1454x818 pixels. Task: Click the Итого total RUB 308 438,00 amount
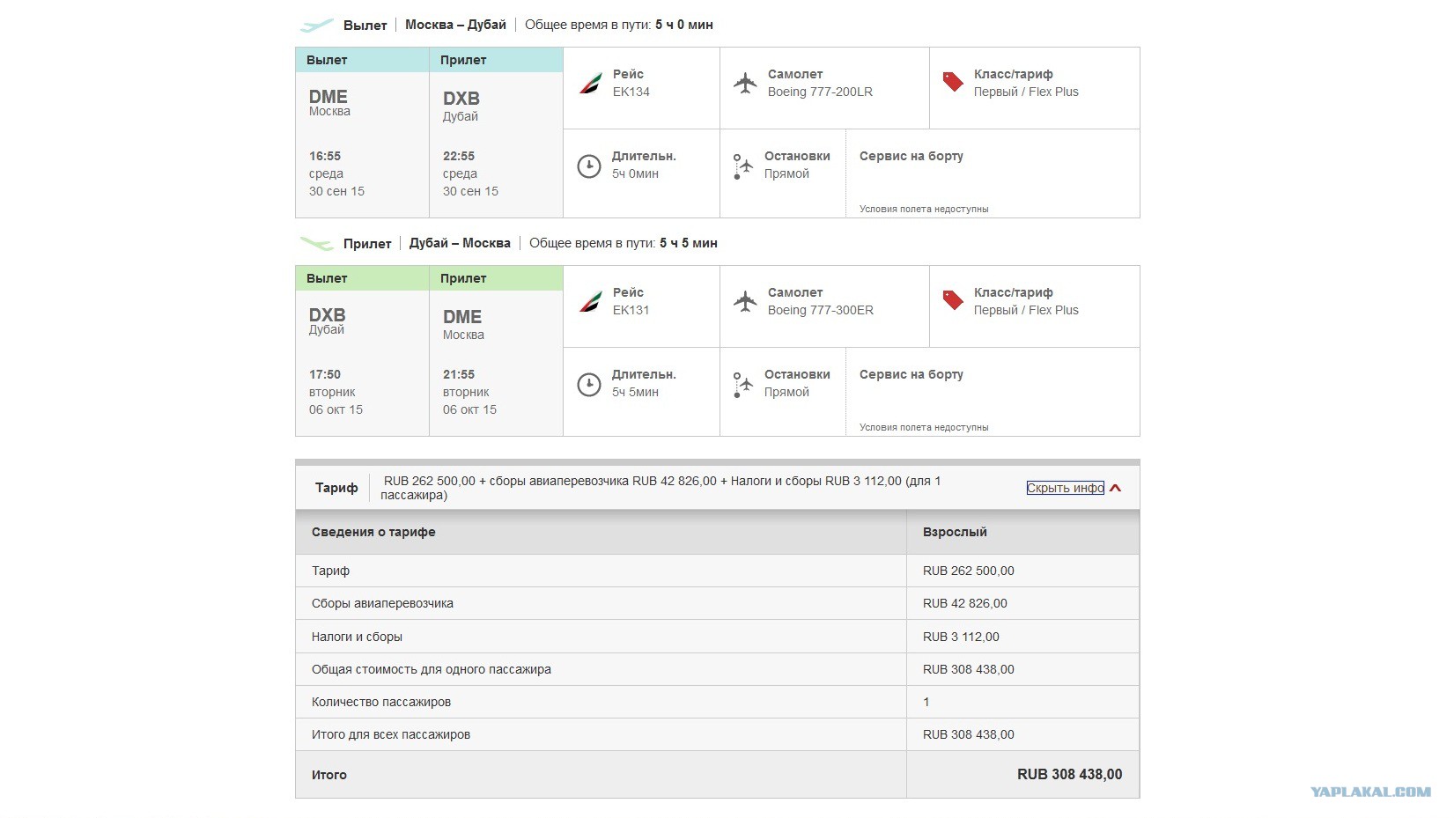1069,775
